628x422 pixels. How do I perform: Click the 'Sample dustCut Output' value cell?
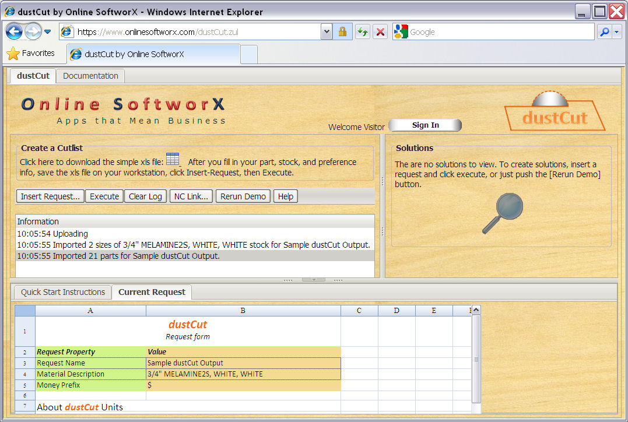click(x=243, y=363)
